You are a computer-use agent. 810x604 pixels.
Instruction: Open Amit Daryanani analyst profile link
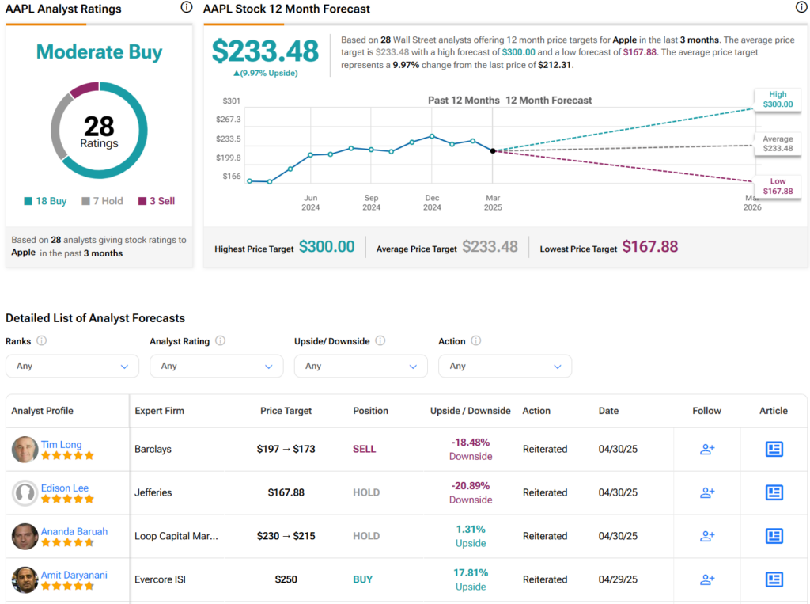click(x=74, y=575)
